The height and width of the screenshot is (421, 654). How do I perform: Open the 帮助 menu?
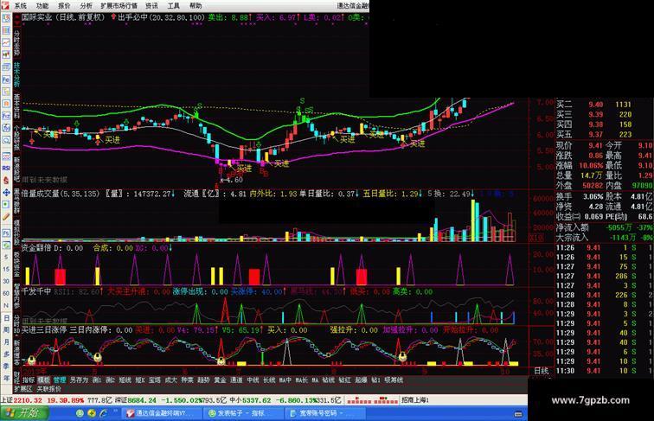coord(196,5)
